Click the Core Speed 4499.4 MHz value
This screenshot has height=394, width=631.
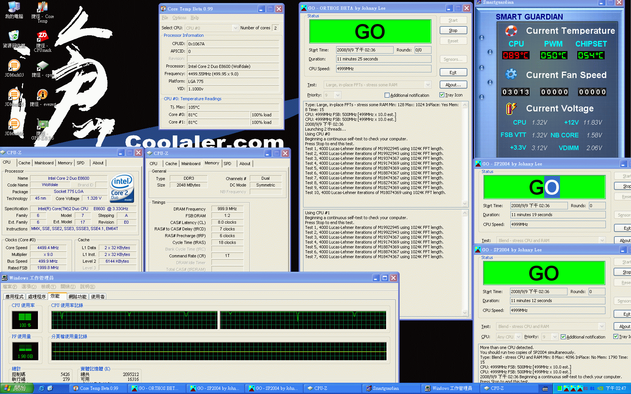(48, 248)
